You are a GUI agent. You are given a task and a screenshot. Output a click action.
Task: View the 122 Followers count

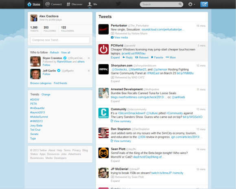coord(68,29)
